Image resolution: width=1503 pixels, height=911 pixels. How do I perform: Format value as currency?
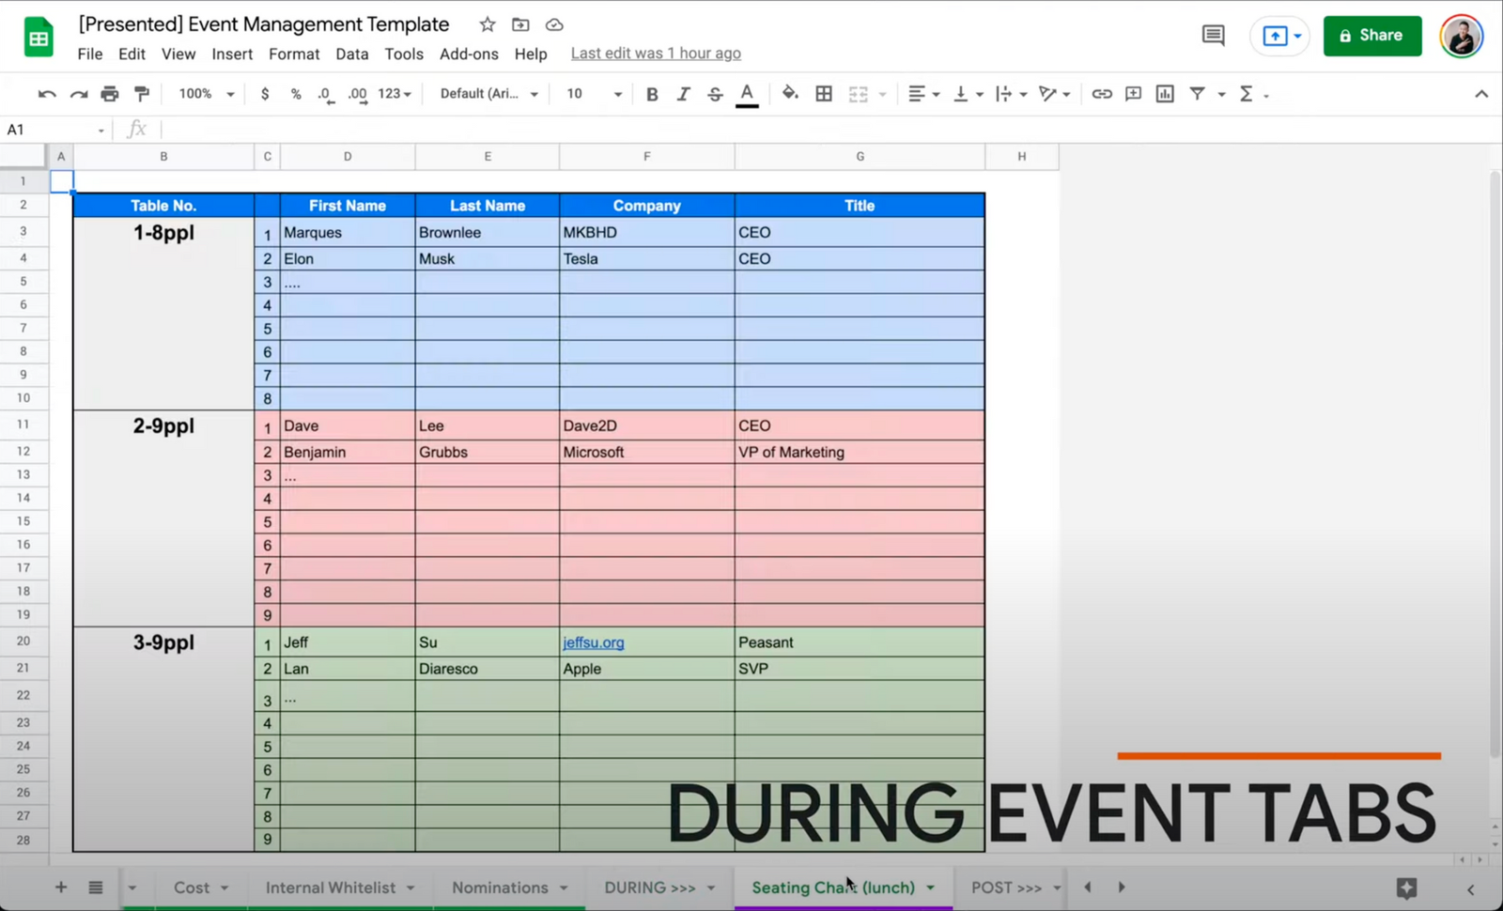click(265, 94)
